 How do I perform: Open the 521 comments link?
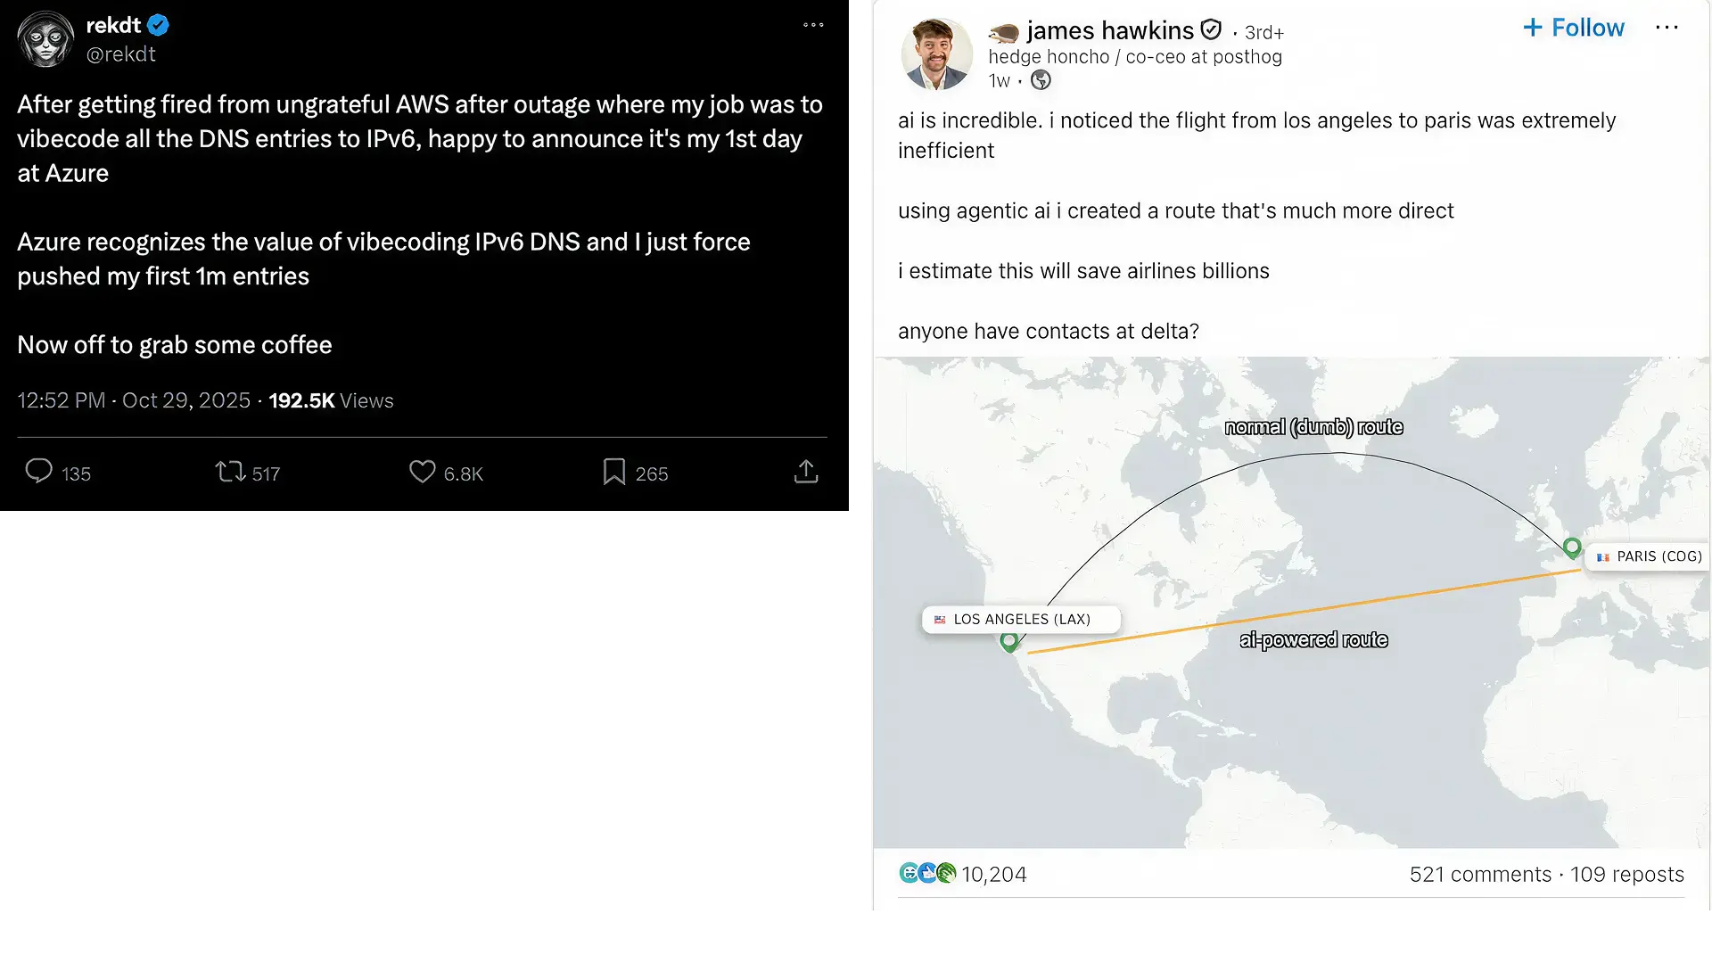pos(1480,874)
